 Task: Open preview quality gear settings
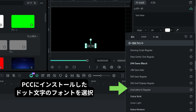pos(104,67)
